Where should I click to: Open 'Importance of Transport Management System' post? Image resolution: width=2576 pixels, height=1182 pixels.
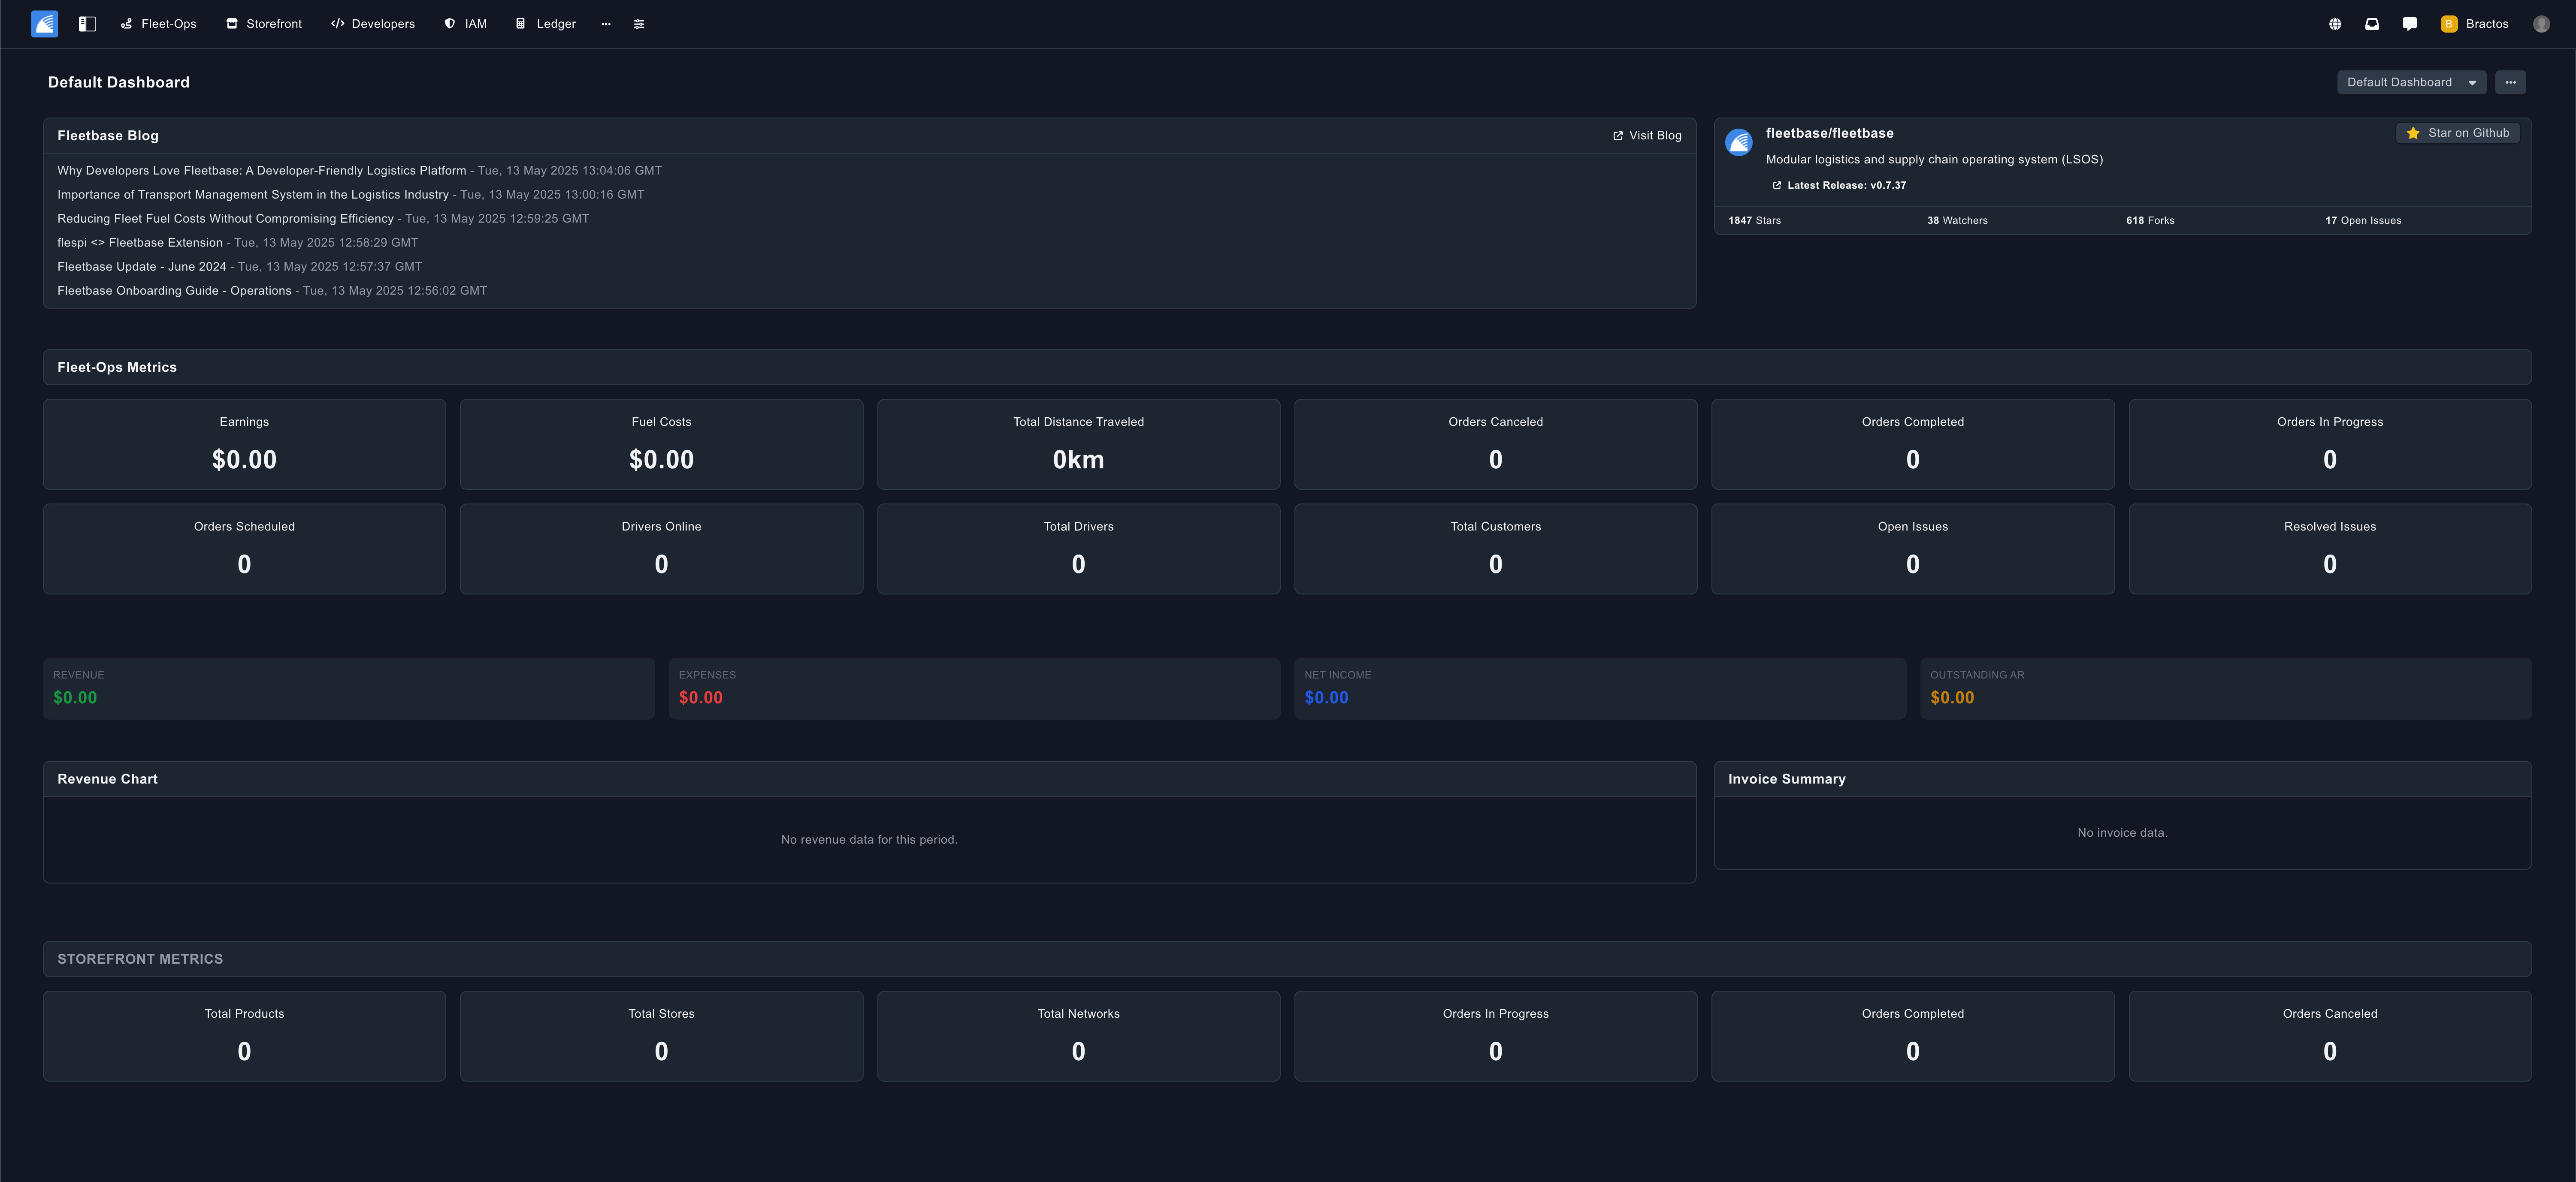coord(253,195)
